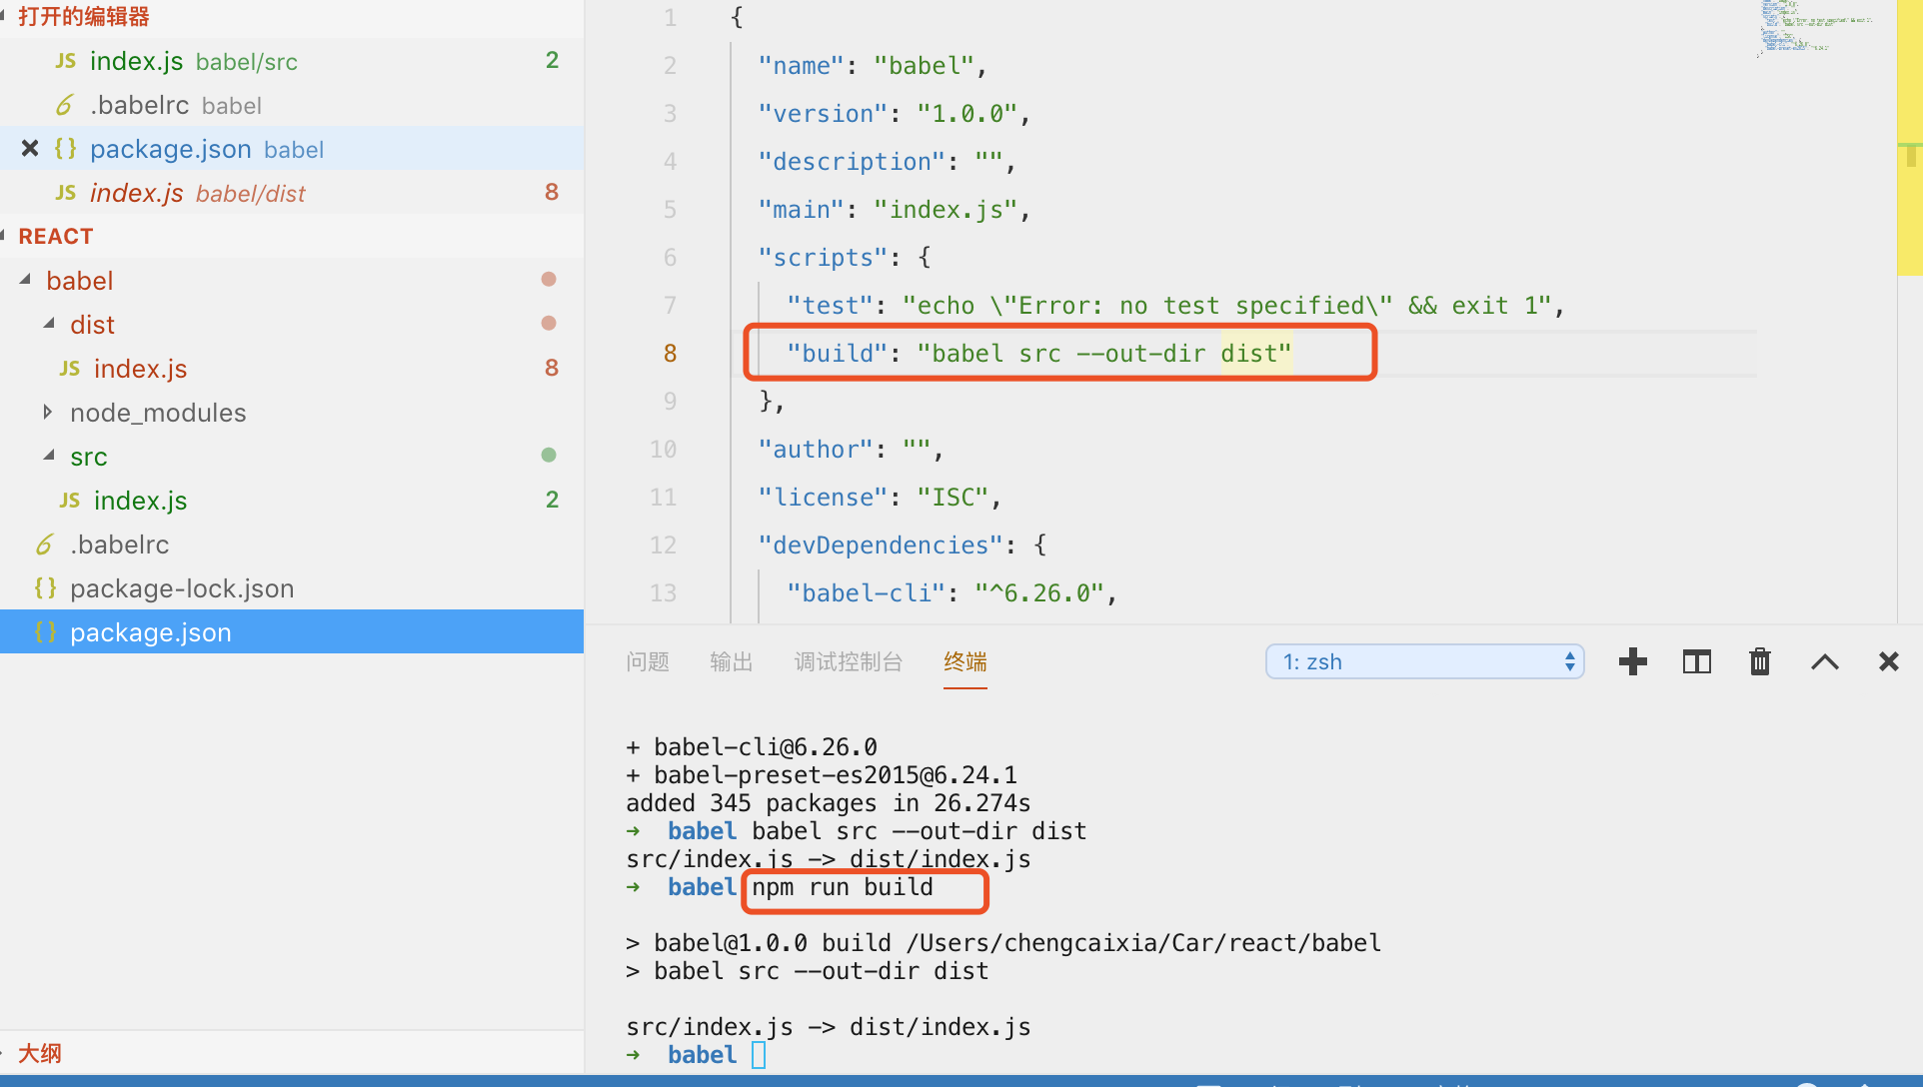Image resolution: width=1923 pixels, height=1087 pixels.
Task: Maximize panel with up chevron icon
Action: click(x=1824, y=661)
